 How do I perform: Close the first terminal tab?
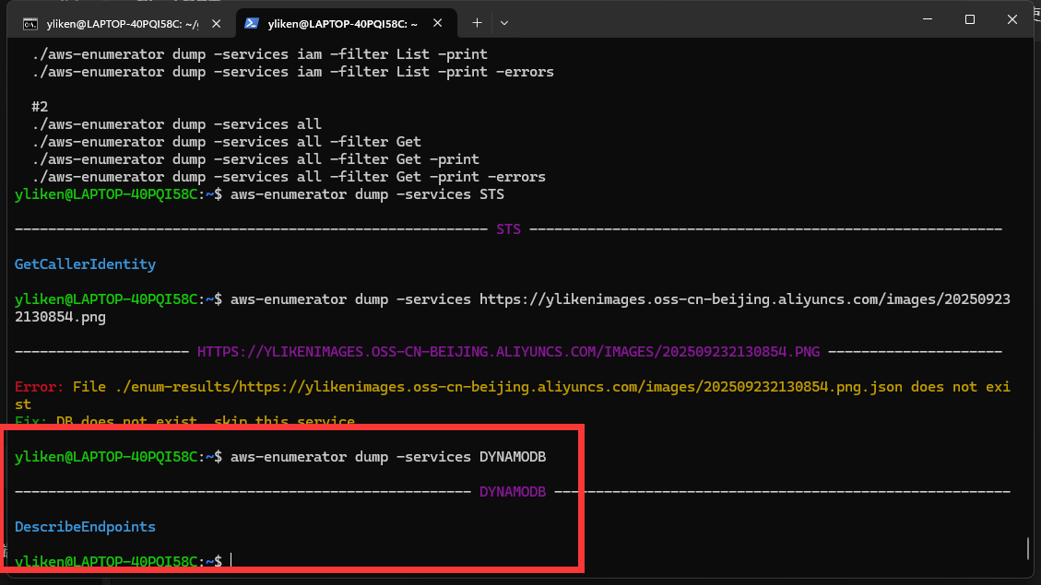coord(216,22)
